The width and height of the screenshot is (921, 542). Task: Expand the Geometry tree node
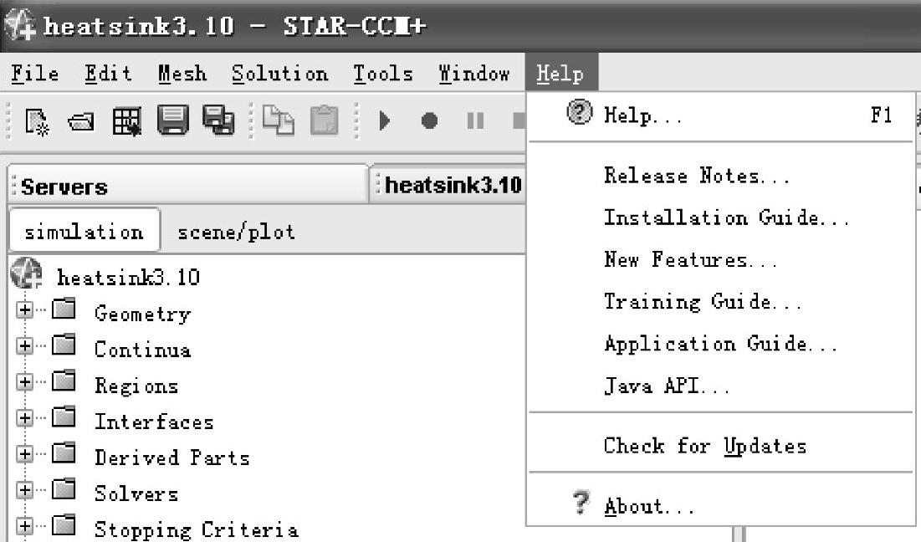point(24,309)
